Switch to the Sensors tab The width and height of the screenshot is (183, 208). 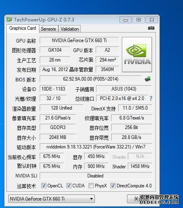[x=48, y=29]
